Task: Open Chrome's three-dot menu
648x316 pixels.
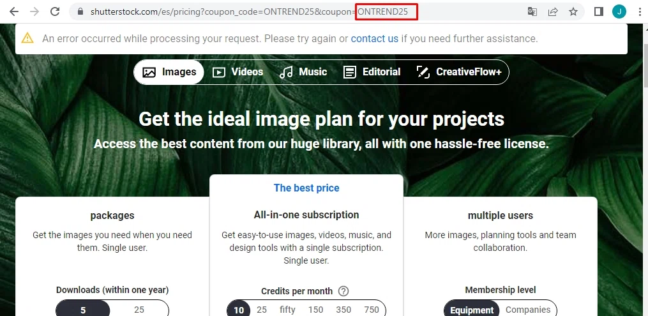Action: click(x=639, y=11)
